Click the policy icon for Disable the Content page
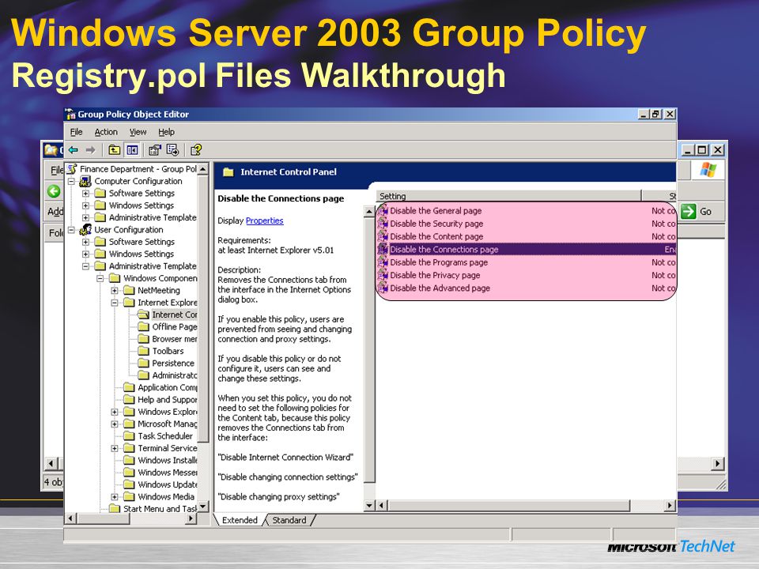The height and width of the screenshot is (569, 759). [x=383, y=236]
